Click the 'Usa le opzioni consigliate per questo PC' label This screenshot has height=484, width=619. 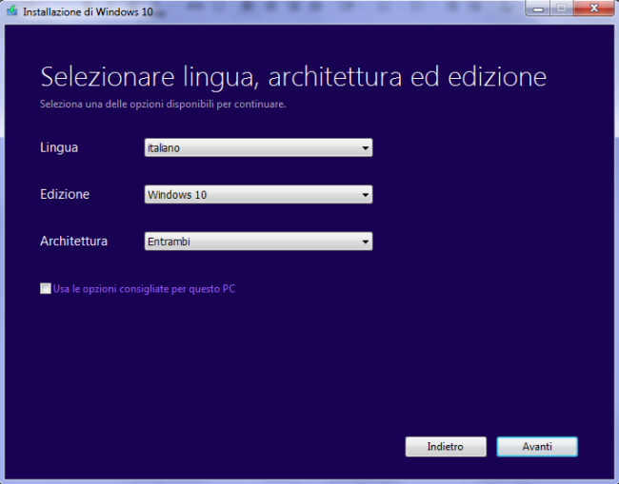click(144, 288)
